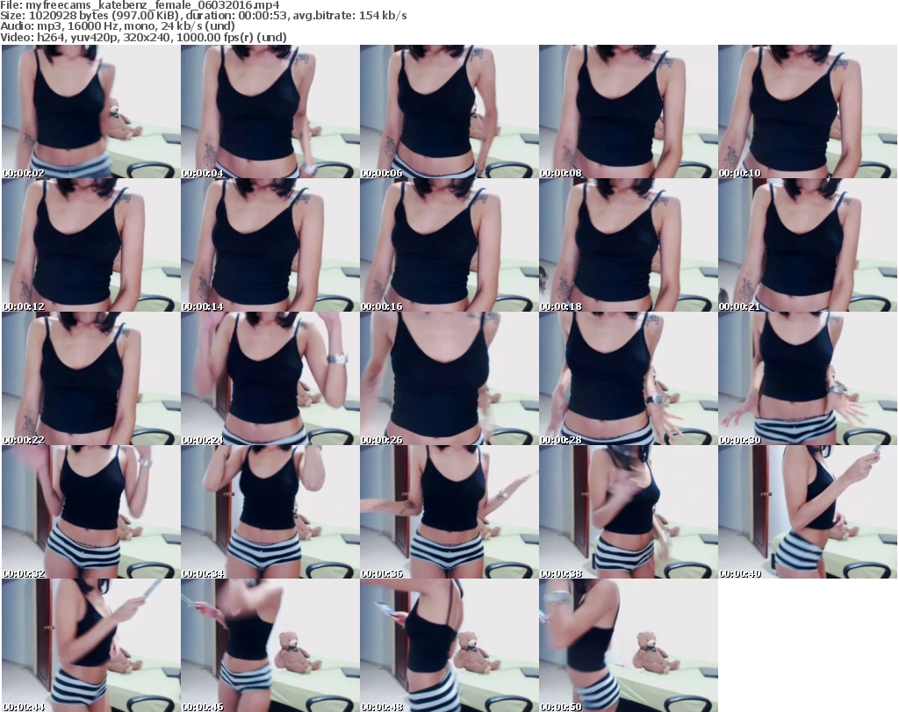The width and height of the screenshot is (899, 712).
Task: Click the 00:00:16 thumbnail
Action: pos(449,245)
